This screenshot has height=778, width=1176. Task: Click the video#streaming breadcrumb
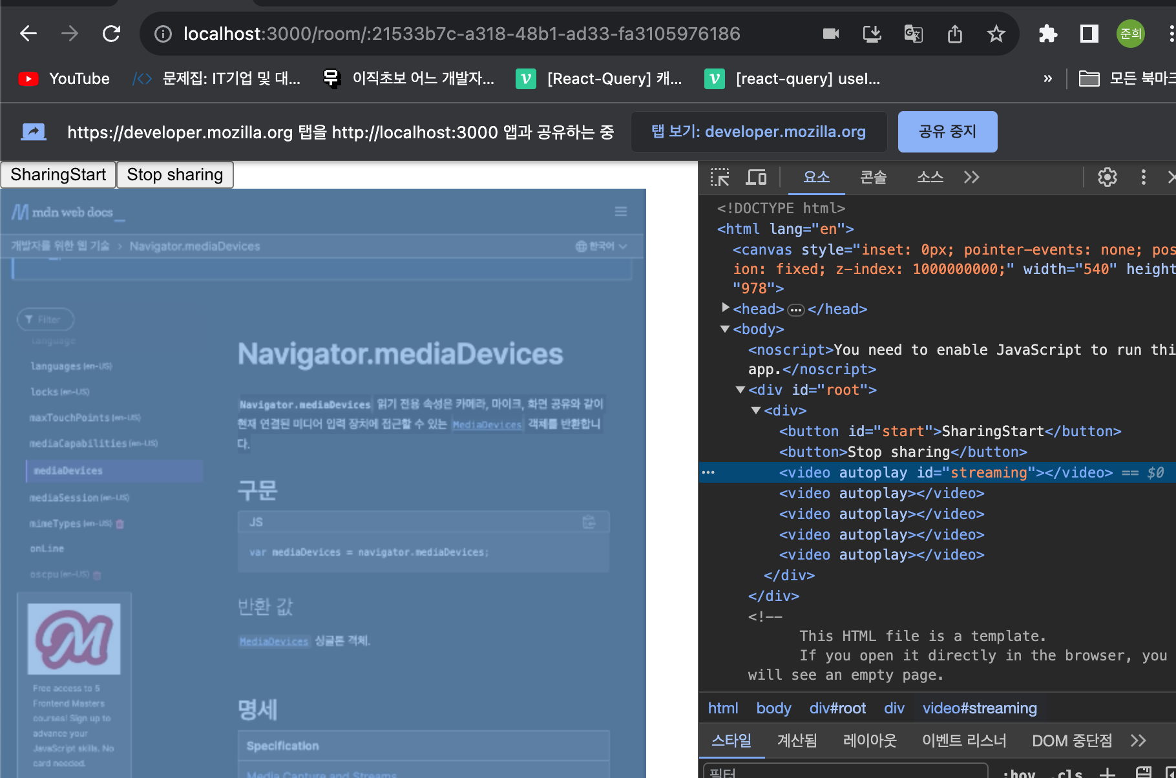980,708
